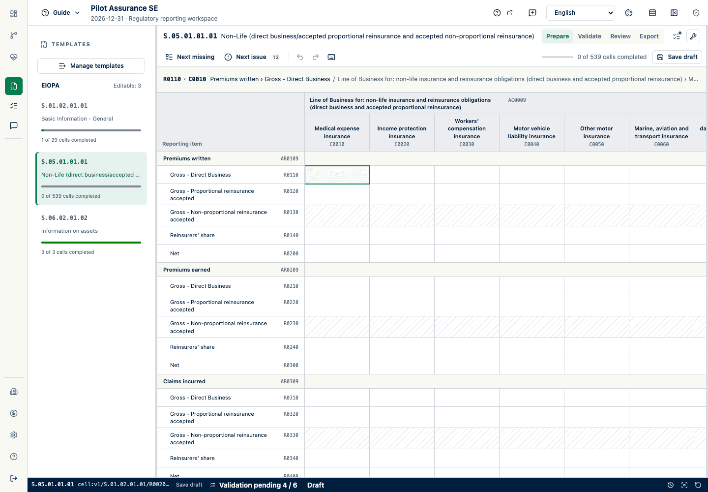Click the redo arrow in the toolbar
This screenshot has height=492, width=708.
[316, 57]
